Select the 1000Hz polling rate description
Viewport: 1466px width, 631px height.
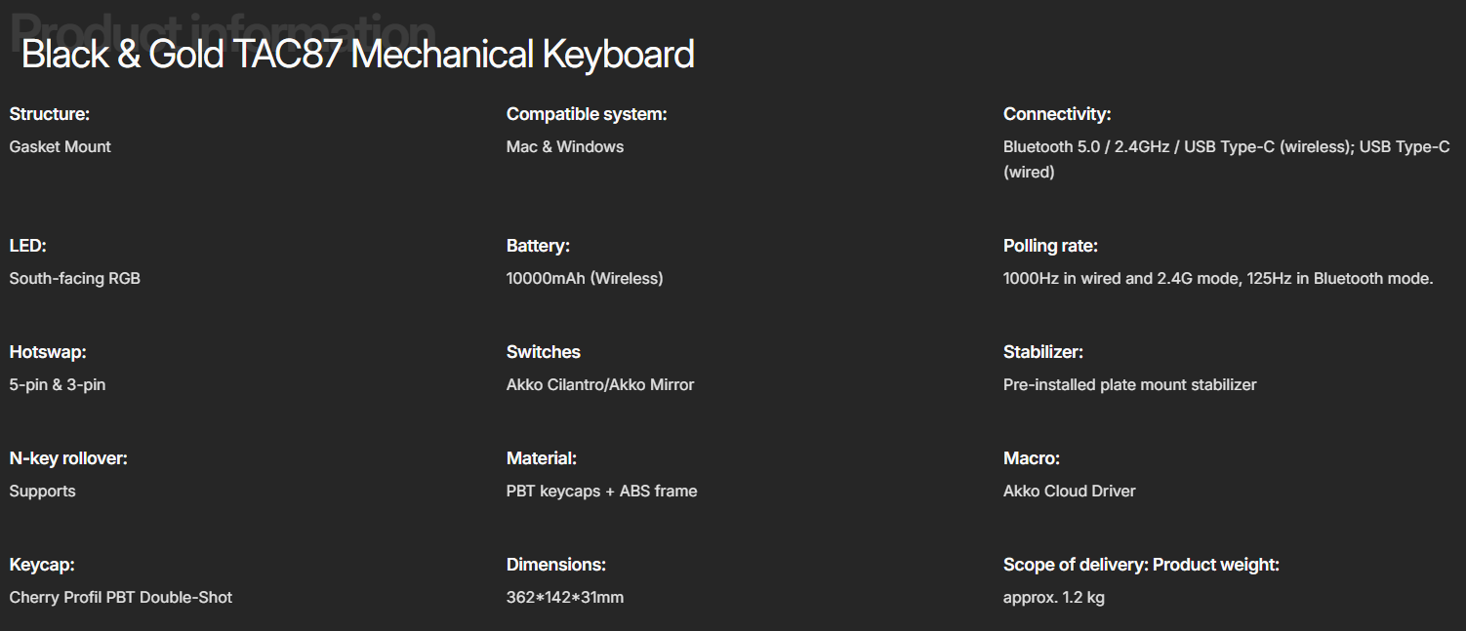pos(1218,278)
